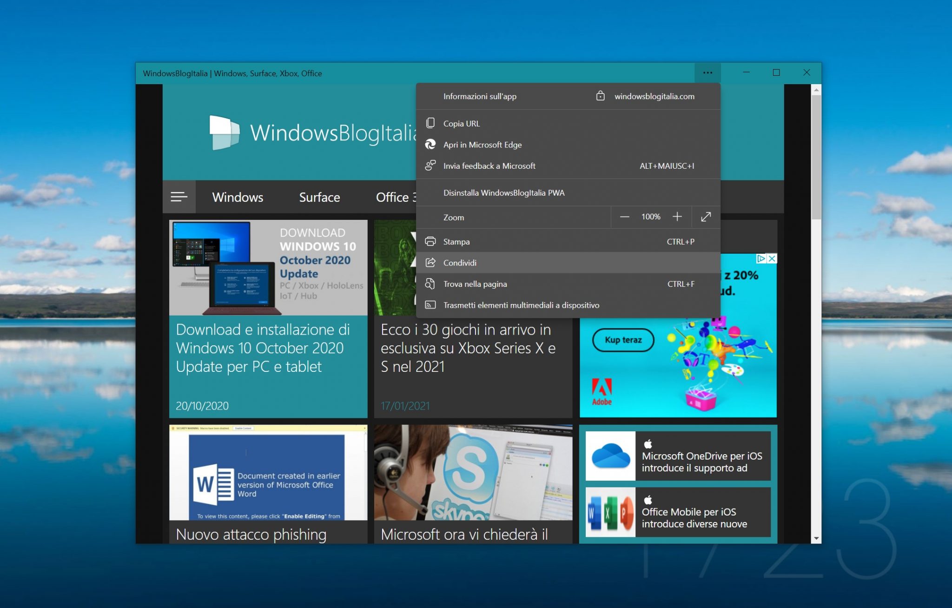Viewport: 952px width, 608px height.
Task: Open the Surface navigation tab
Action: point(319,197)
